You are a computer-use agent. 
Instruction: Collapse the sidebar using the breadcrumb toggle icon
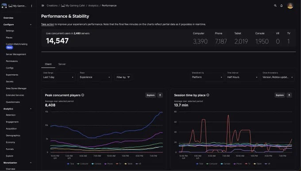coord(43,6)
